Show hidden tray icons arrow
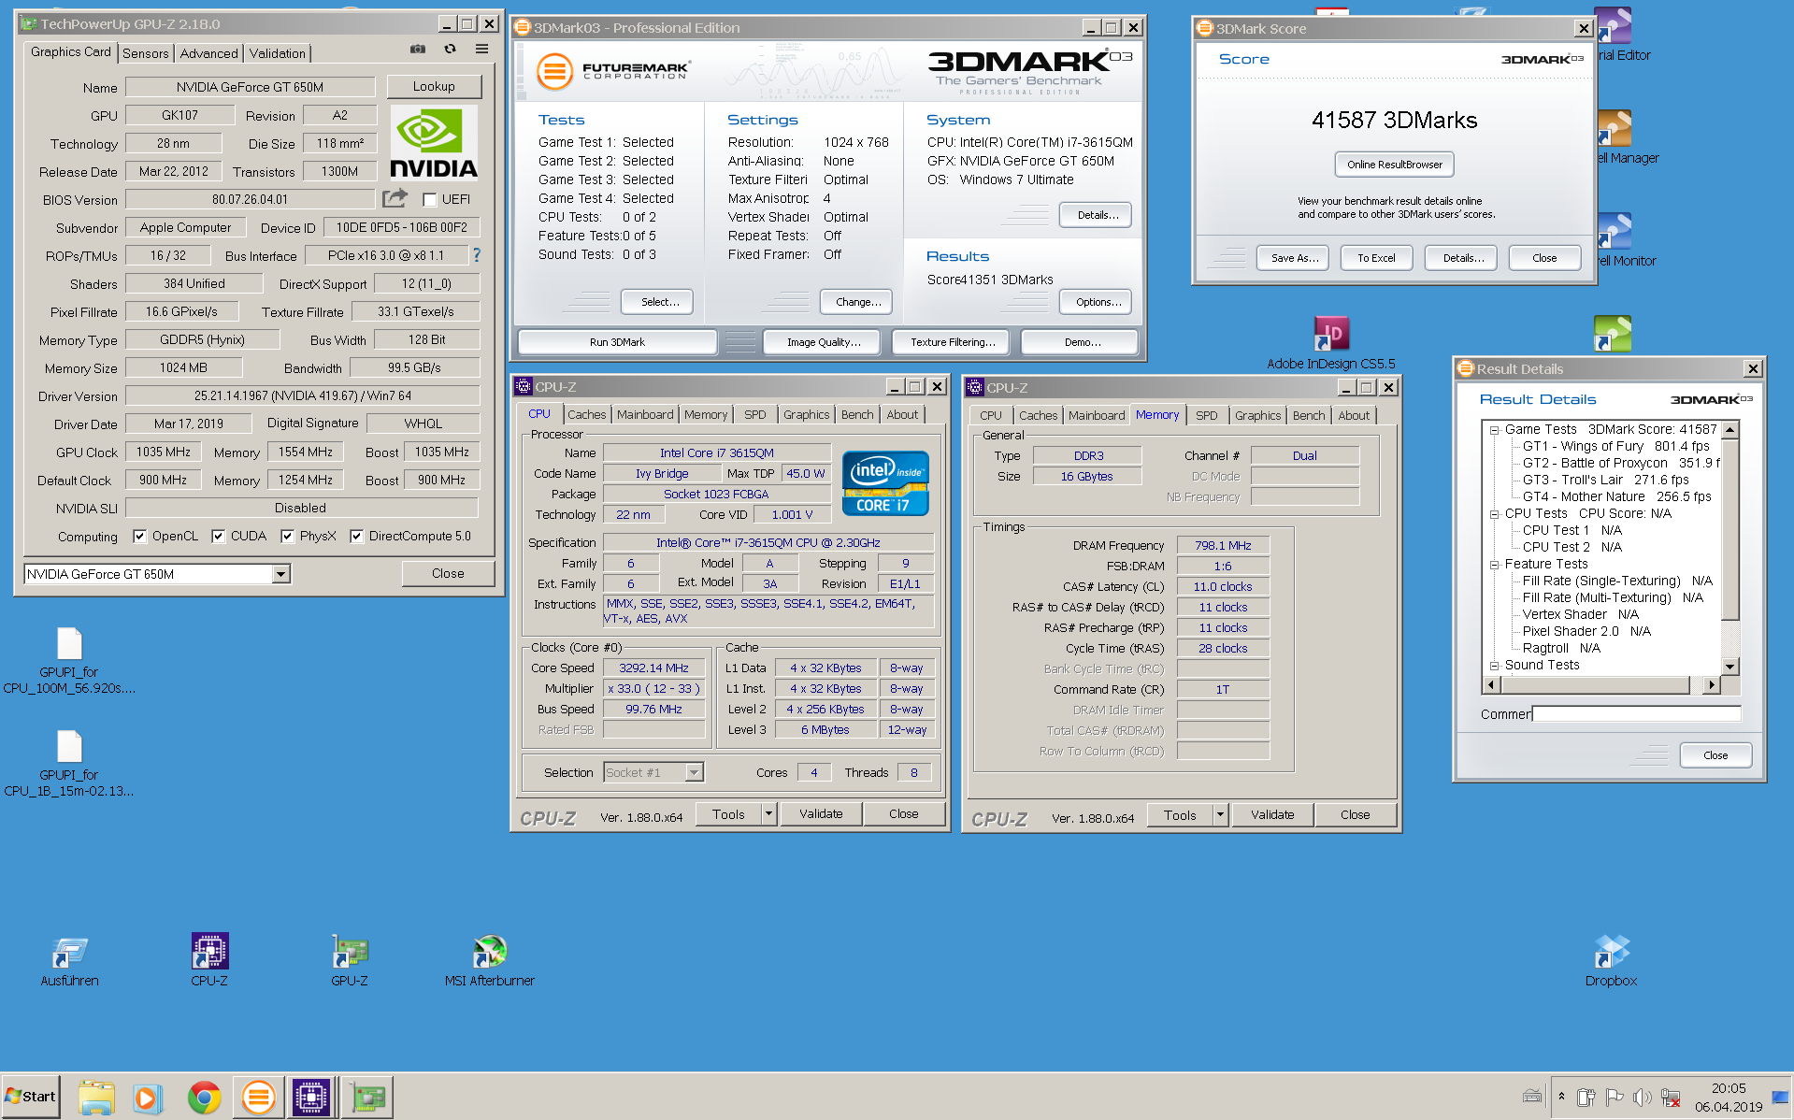The height and width of the screenshot is (1120, 1794). click(1561, 1096)
